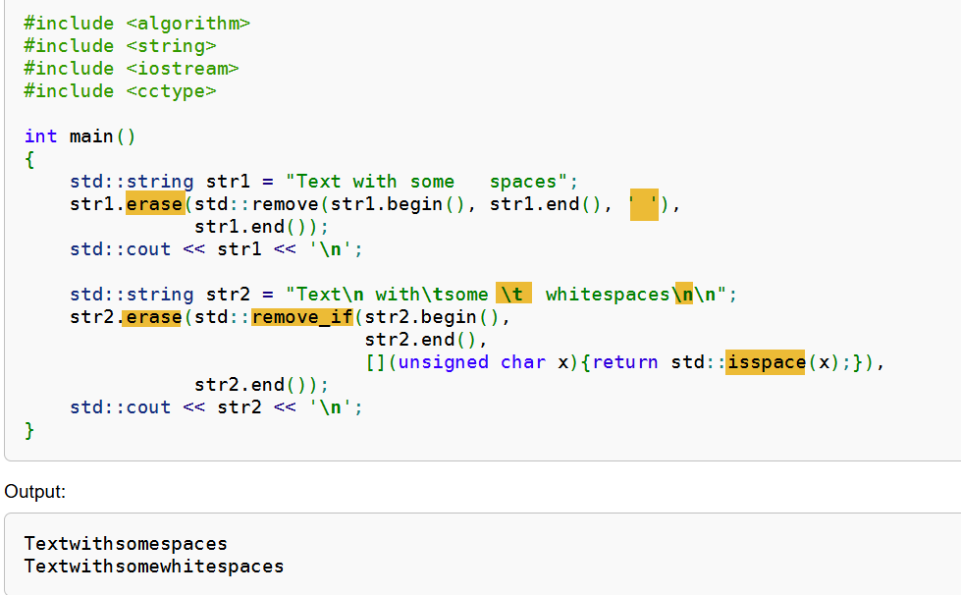Click str2.begin() argument
Screen dimensions: 961x595
(x=432, y=317)
